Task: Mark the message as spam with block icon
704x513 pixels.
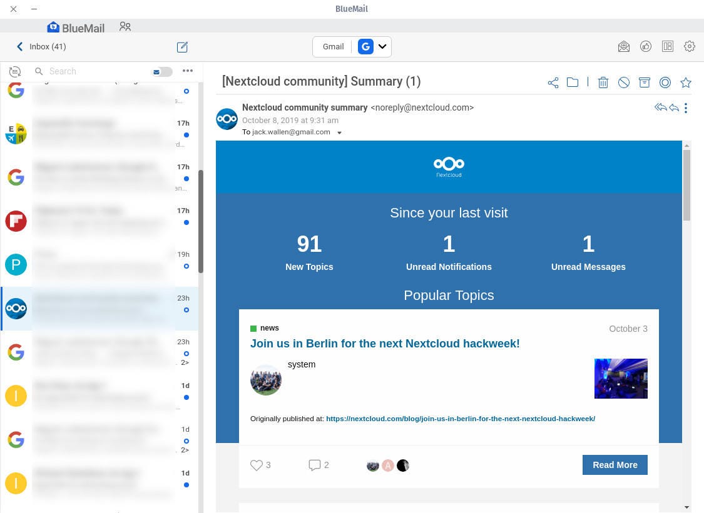Action: click(x=623, y=82)
